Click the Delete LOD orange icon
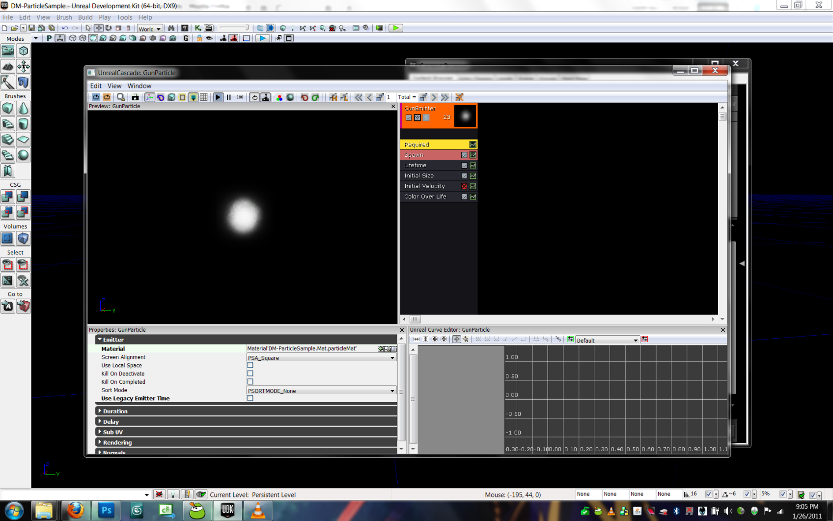Viewport: 833px width, 521px height. [459, 97]
